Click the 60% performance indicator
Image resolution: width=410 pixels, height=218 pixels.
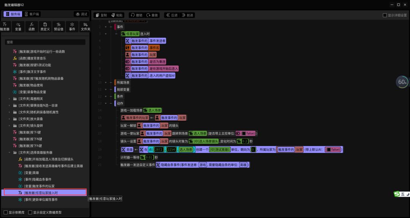402,82
